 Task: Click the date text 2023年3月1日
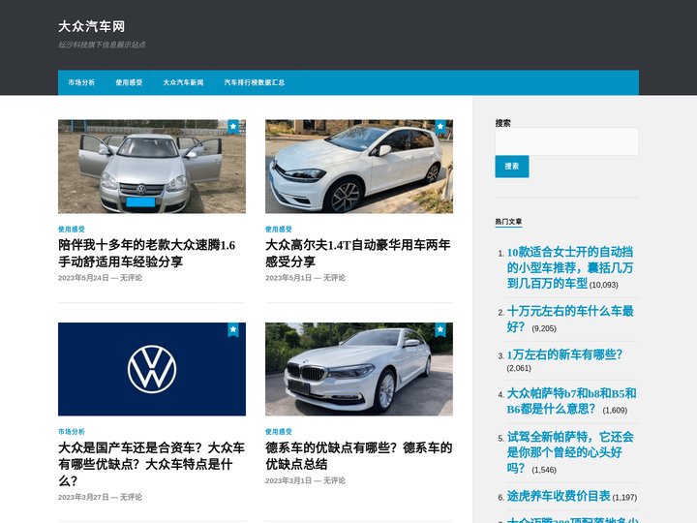pos(288,480)
